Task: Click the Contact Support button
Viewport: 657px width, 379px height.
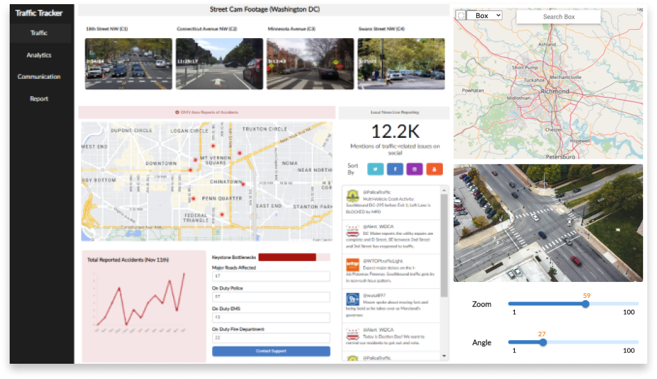Action: tap(271, 351)
